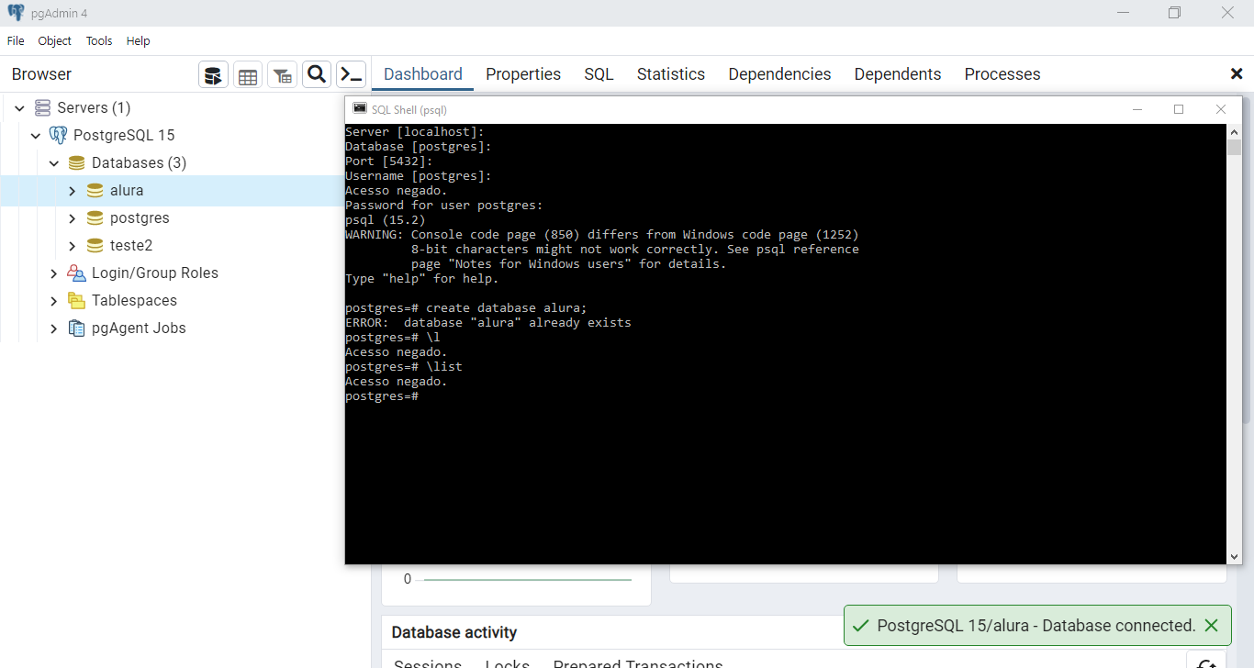Click the 'Database activity' heading

(x=454, y=632)
